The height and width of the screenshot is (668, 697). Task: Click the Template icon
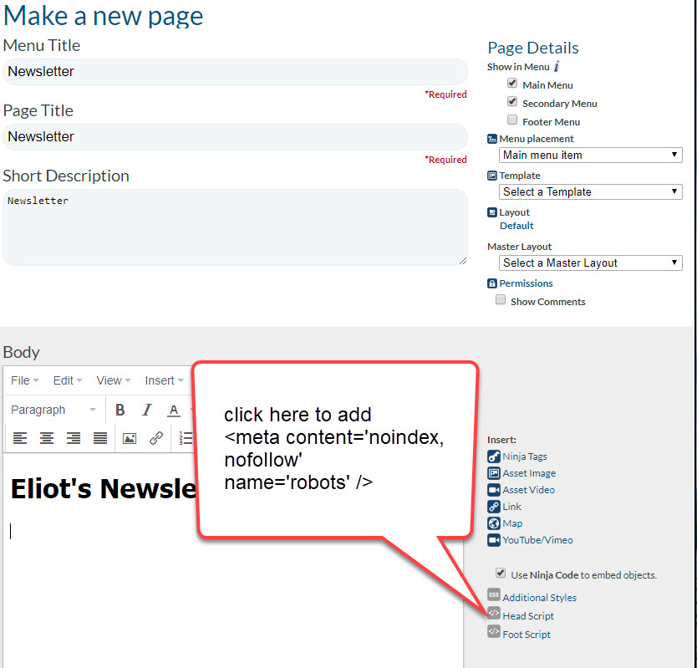coord(492,176)
